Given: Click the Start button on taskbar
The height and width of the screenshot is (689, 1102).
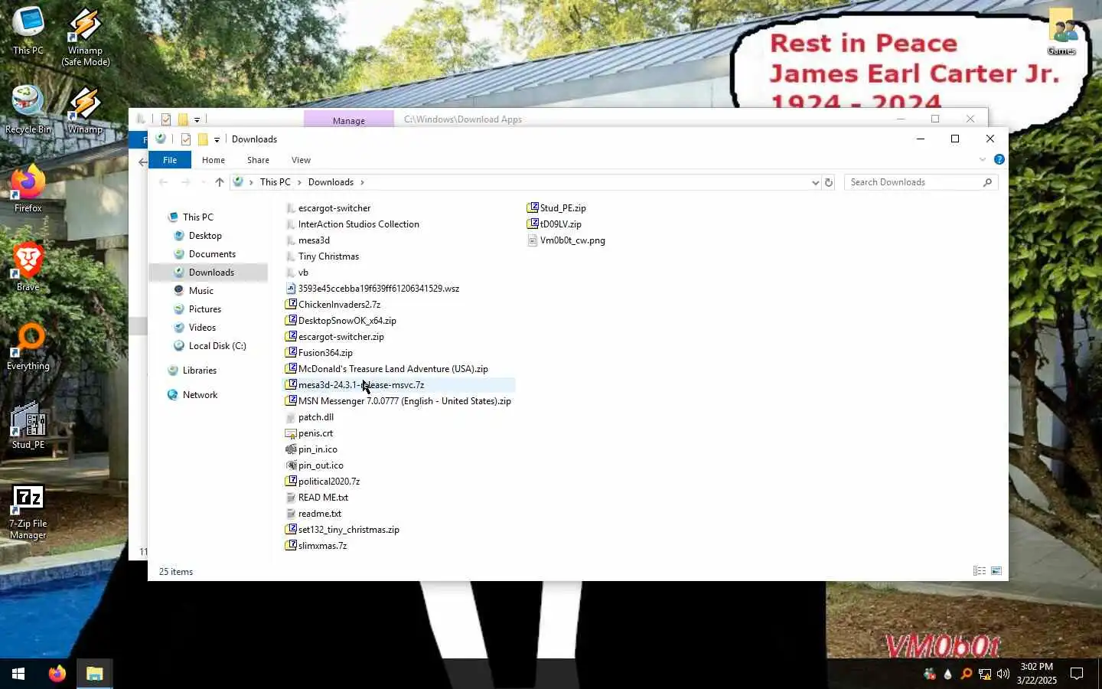Looking at the screenshot, I should 18,674.
